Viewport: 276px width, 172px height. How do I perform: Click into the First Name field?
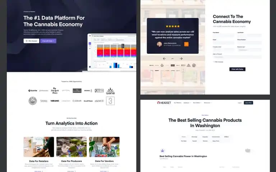(224, 35)
